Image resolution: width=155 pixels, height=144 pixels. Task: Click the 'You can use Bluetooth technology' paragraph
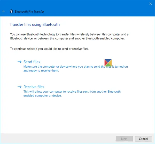pyautogui.click(x=69, y=36)
